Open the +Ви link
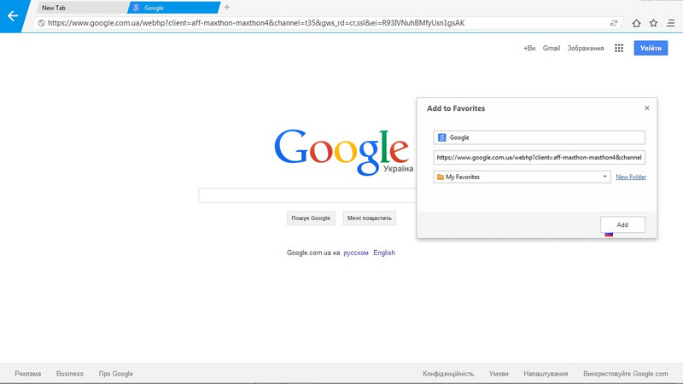Image resolution: width=683 pixels, height=384 pixels. tap(529, 49)
